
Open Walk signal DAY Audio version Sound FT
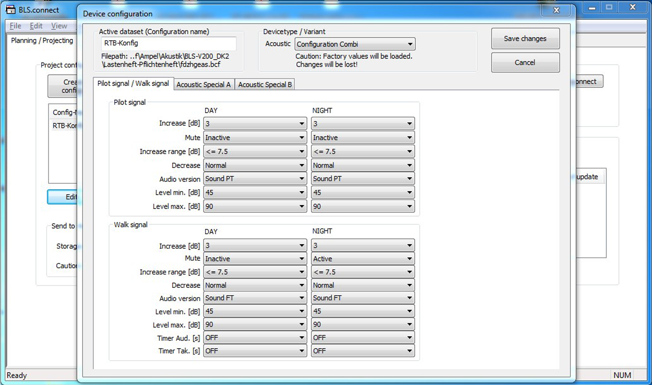click(x=255, y=298)
